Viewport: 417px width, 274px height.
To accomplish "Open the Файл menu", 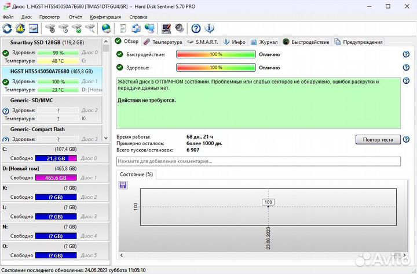I will [x=8, y=17].
